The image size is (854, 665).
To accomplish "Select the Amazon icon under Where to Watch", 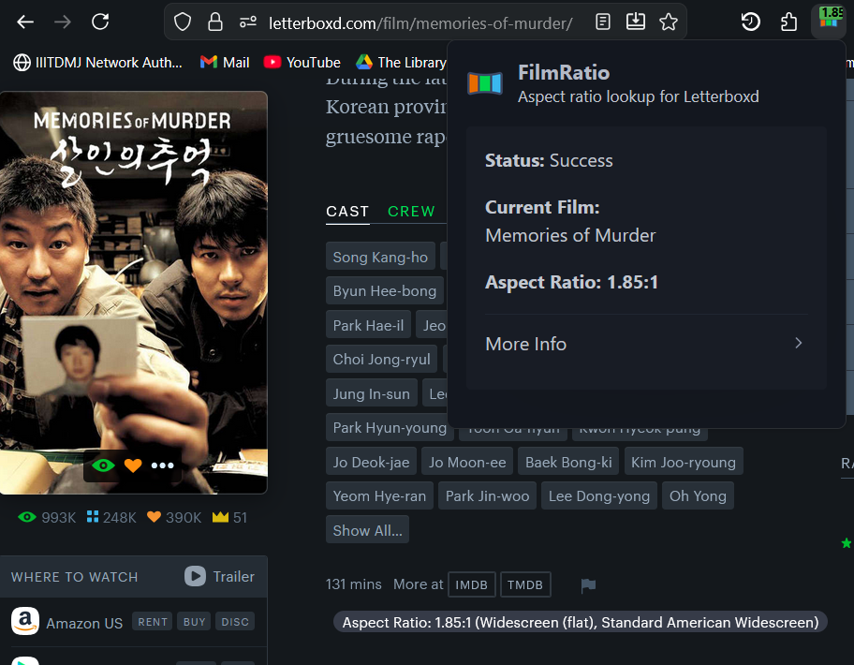I will point(25,621).
